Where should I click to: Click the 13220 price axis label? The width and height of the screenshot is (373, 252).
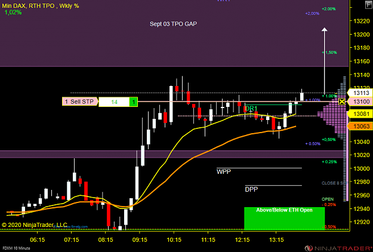[x=362, y=21]
